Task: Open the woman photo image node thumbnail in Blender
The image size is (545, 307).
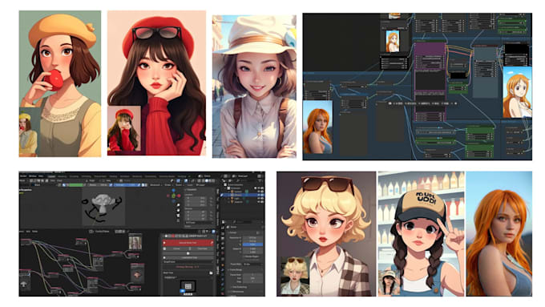Action: pos(135,242)
